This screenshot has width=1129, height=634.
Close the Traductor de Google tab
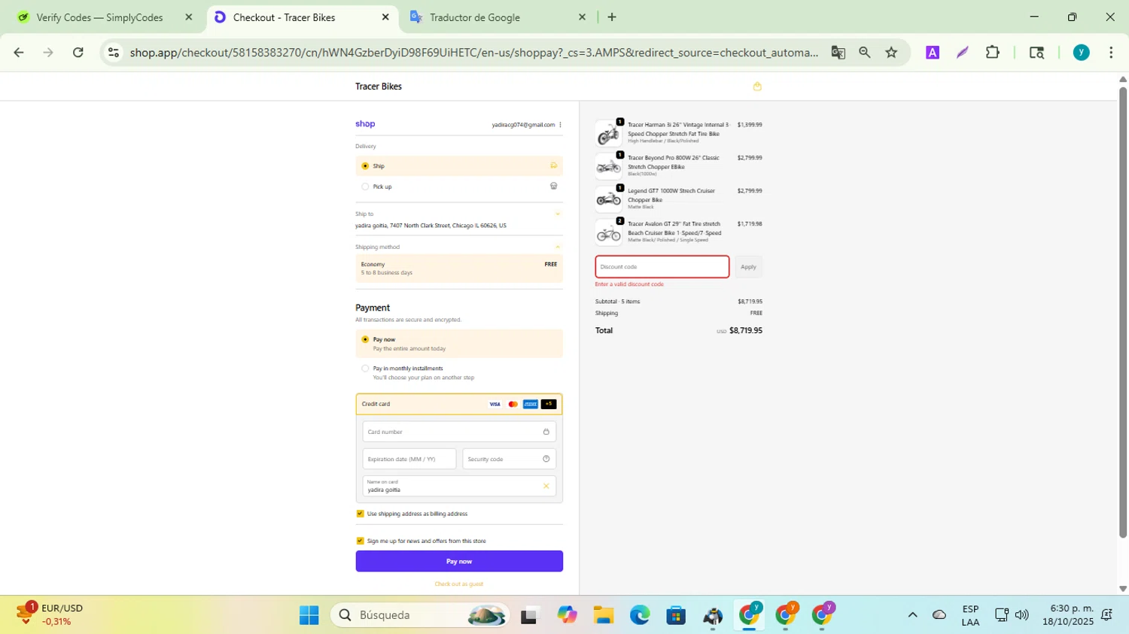[582, 17]
